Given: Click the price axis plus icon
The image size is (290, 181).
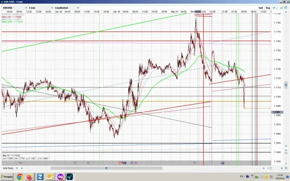Looking at the screenshot, I should tap(286, 150).
